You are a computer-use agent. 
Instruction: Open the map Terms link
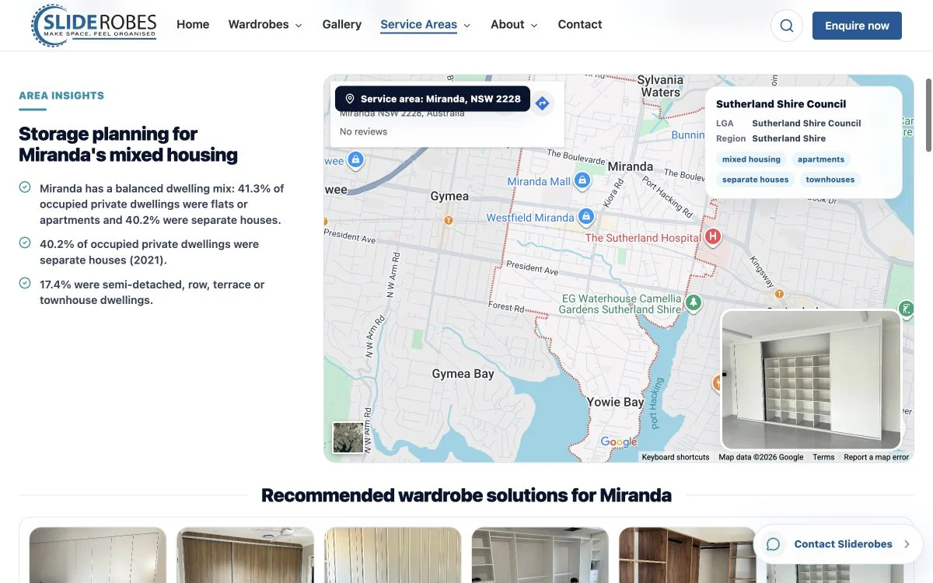tap(823, 457)
